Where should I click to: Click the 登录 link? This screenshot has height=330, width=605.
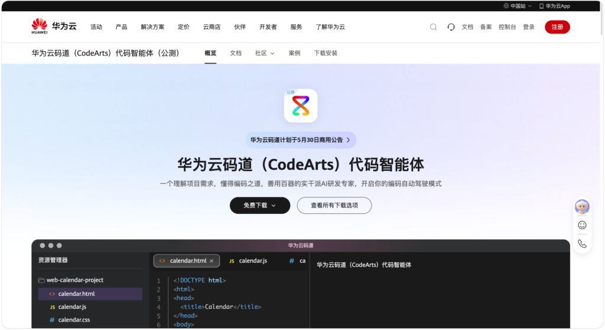tap(529, 27)
